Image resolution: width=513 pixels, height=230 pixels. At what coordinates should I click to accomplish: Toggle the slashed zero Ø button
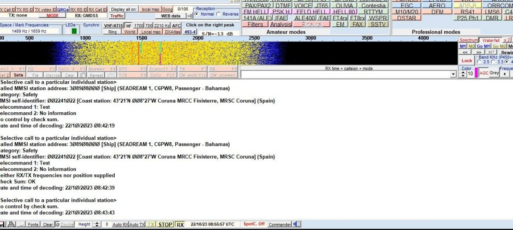(x=58, y=225)
